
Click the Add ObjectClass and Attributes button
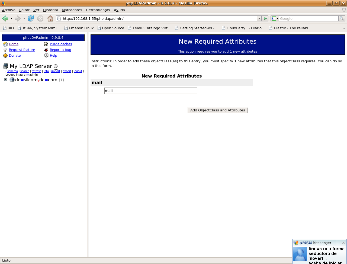218,110
